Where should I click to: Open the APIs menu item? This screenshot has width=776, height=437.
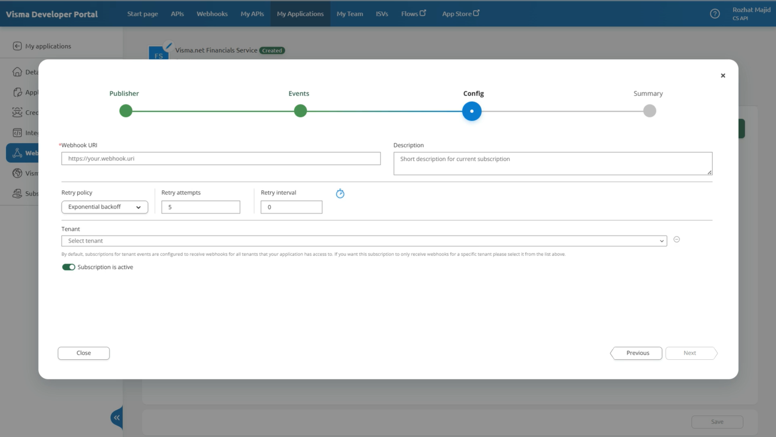tap(177, 14)
